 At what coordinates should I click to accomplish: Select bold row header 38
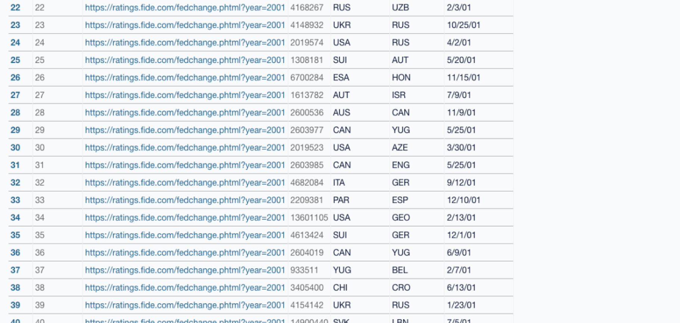click(15, 288)
